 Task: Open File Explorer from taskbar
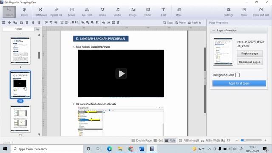tap(120, 149)
